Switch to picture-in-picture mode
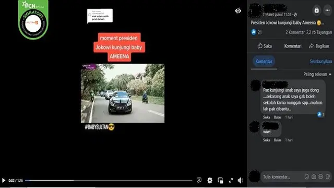Screen dimensions: 334x188 pos(220,180)
